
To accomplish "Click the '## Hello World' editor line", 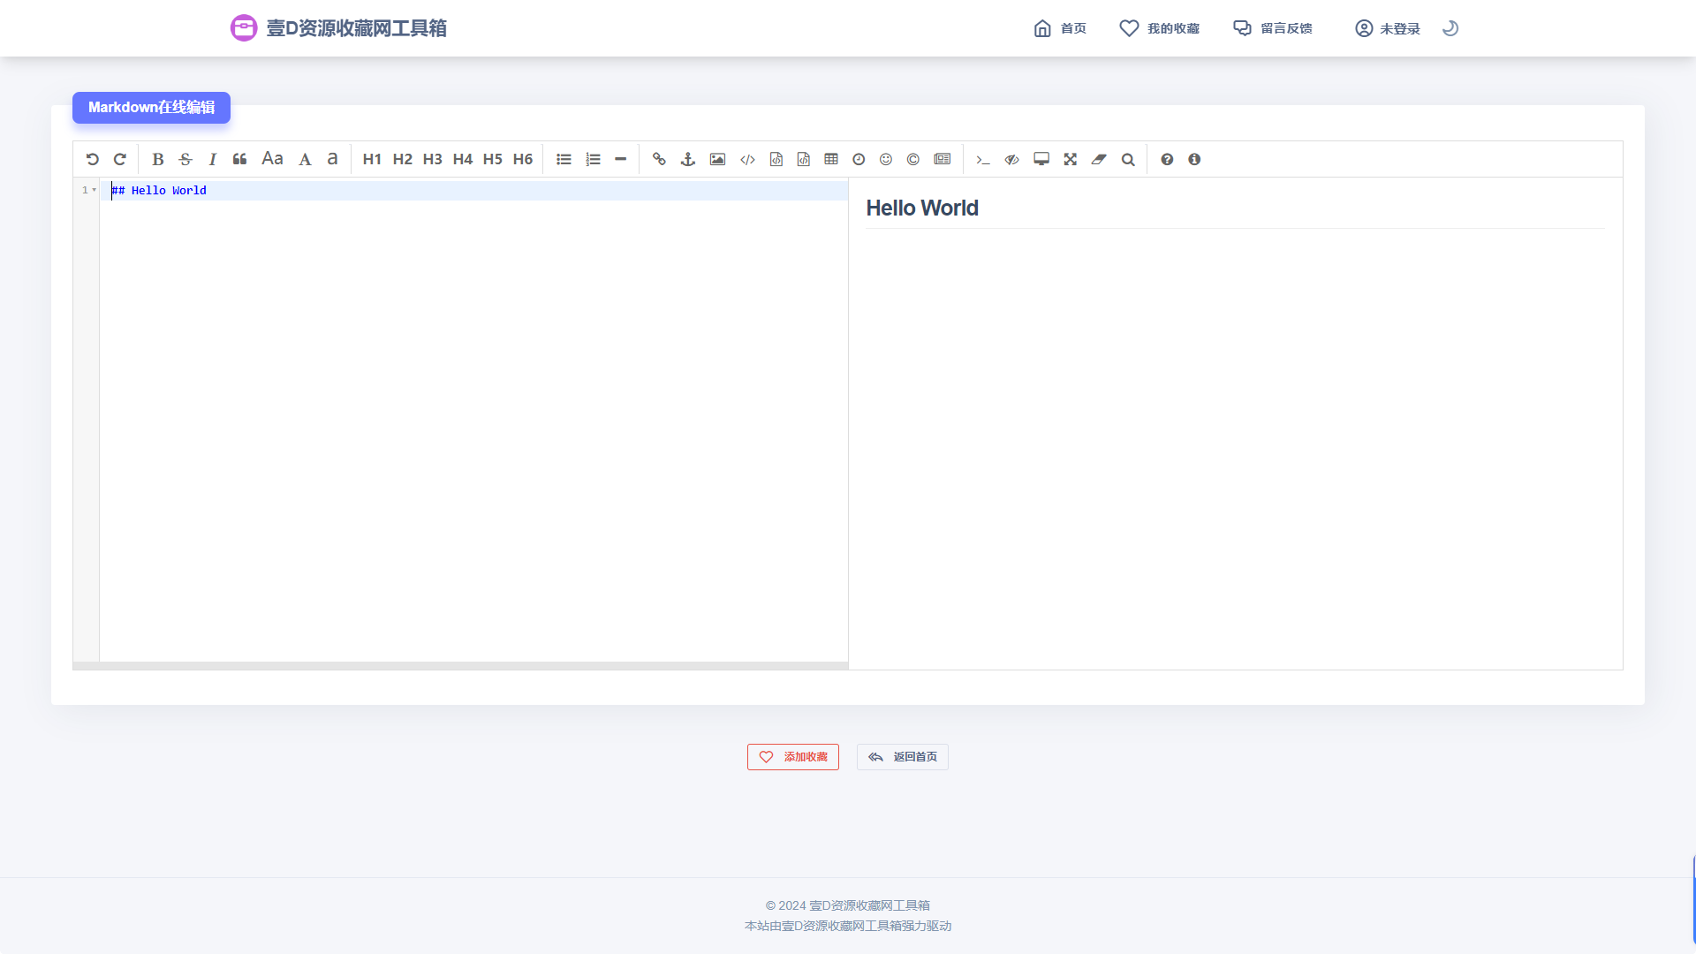I will pyautogui.click(x=474, y=190).
